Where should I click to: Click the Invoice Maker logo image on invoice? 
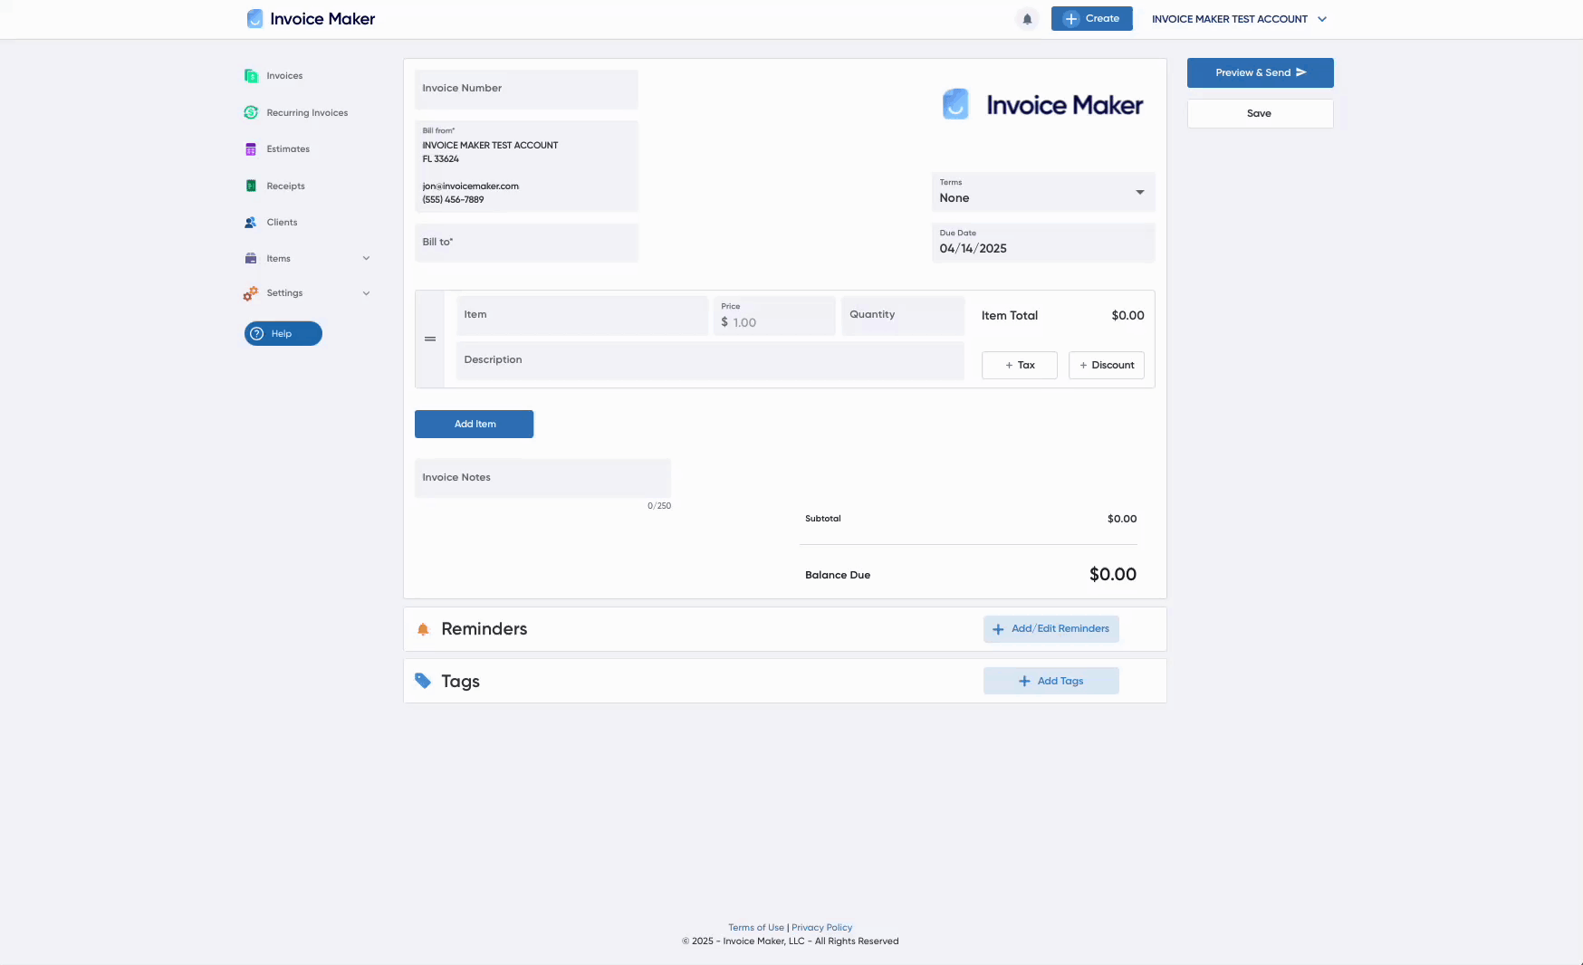pos(1042,105)
